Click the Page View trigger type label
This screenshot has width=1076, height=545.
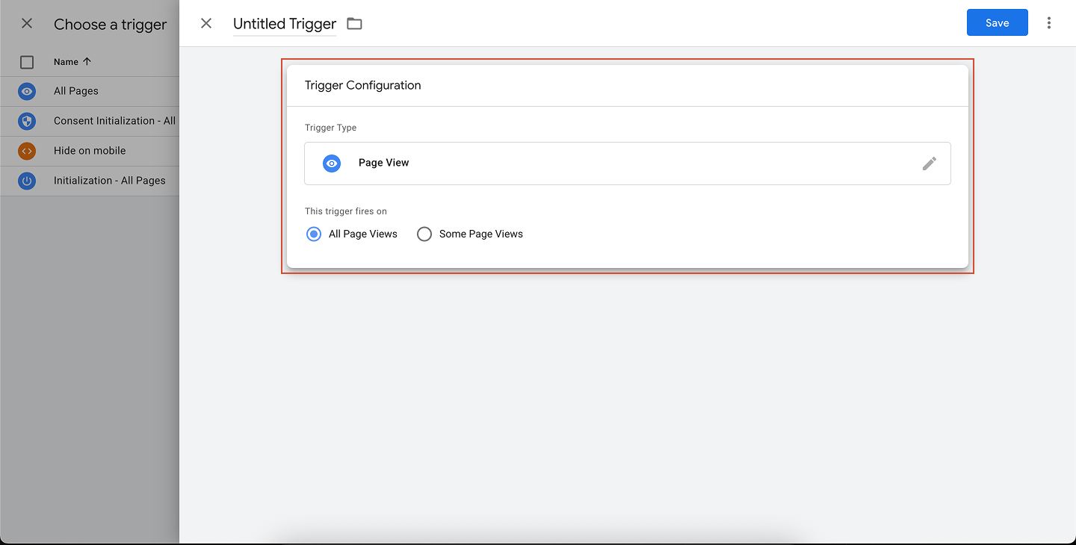[x=384, y=163]
